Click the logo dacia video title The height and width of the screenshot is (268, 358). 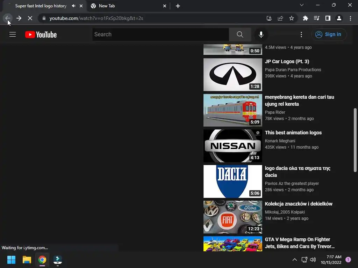click(x=298, y=172)
